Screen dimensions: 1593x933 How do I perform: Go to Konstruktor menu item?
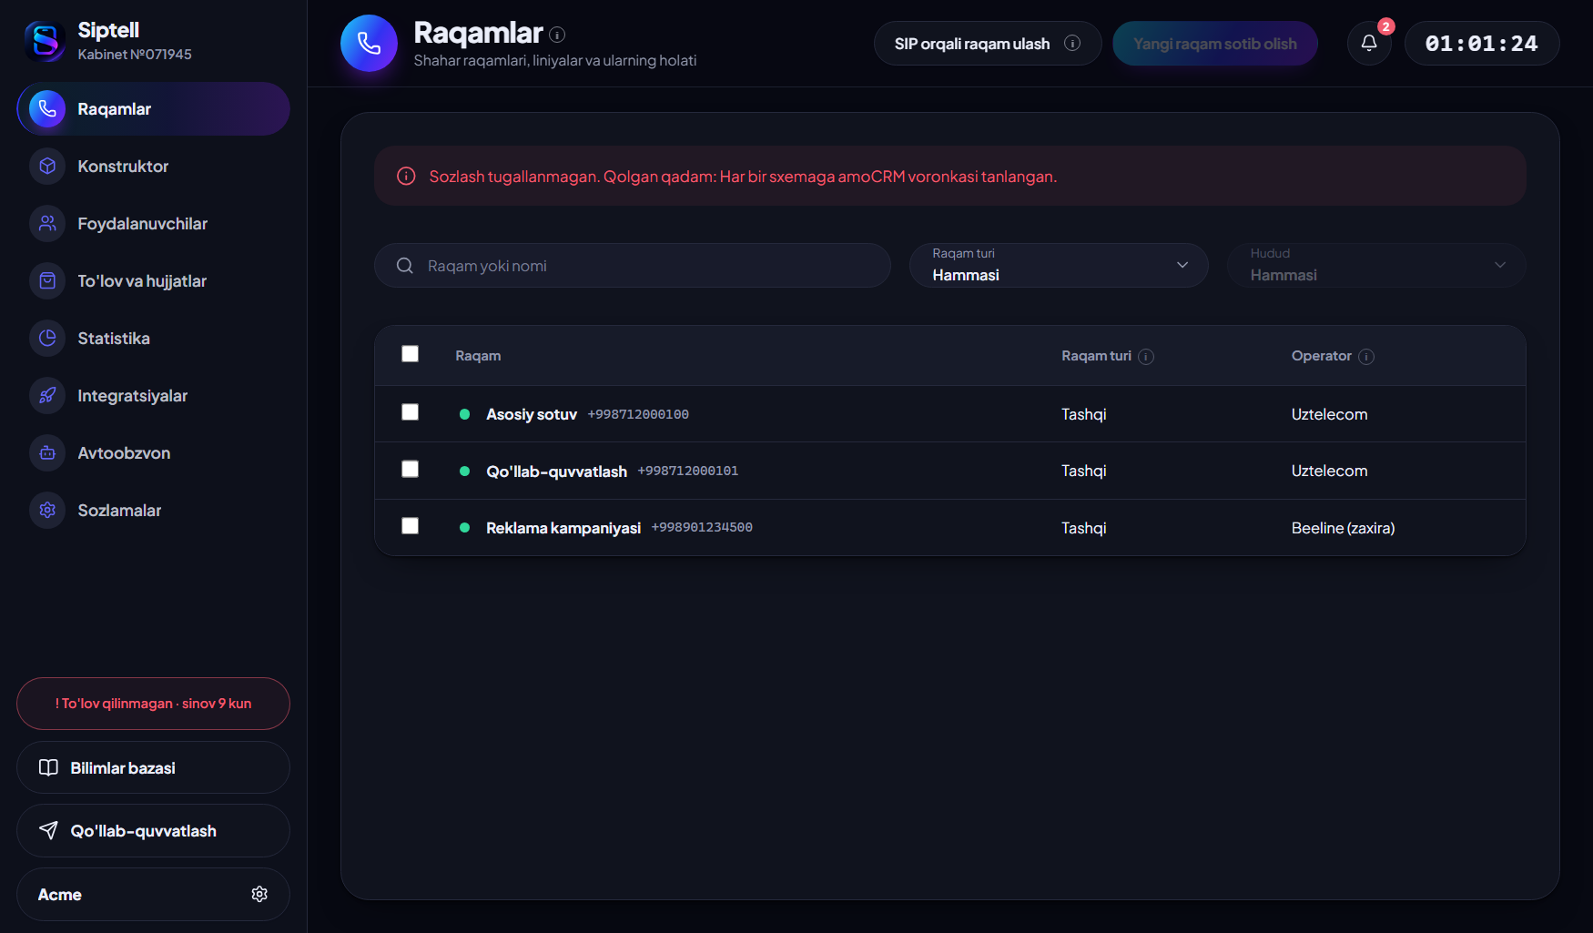[153, 167]
